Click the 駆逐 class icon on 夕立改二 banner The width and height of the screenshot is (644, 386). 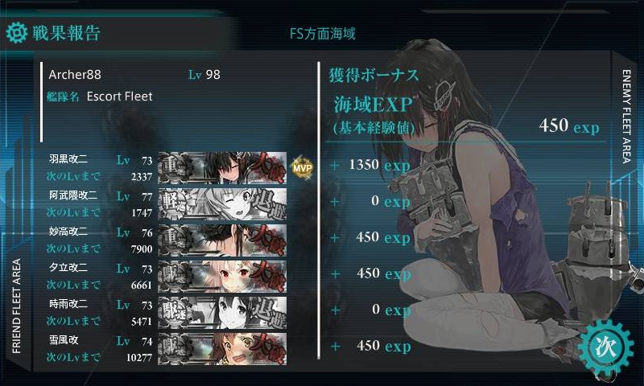175,276
